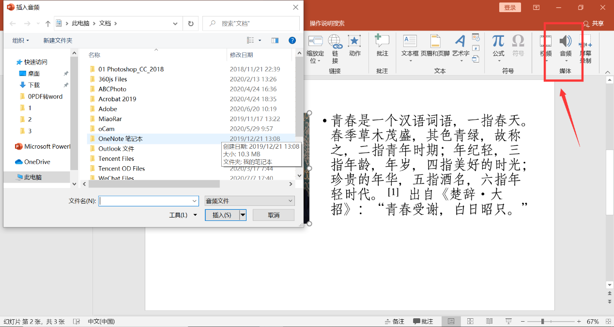Click the 取消 button
The height and width of the screenshot is (327, 614).
pyautogui.click(x=274, y=215)
